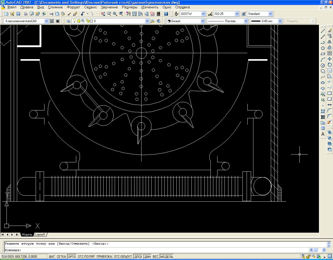Activate the Mirror modify tool
Viewport: 333px width, 260px height.
click(330, 42)
